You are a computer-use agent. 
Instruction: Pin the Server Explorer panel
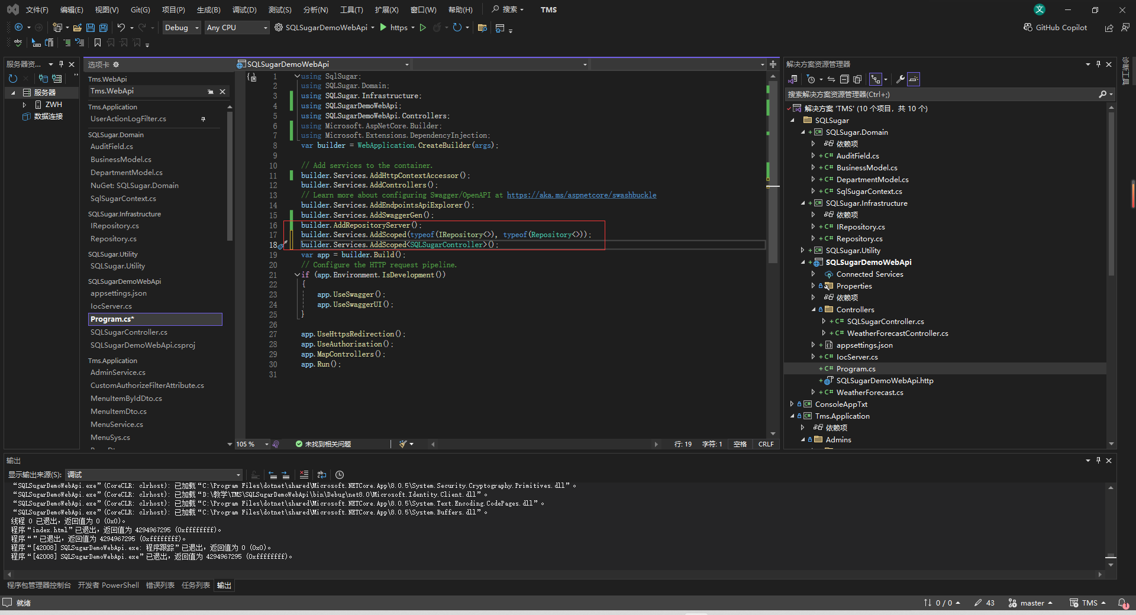pos(61,64)
